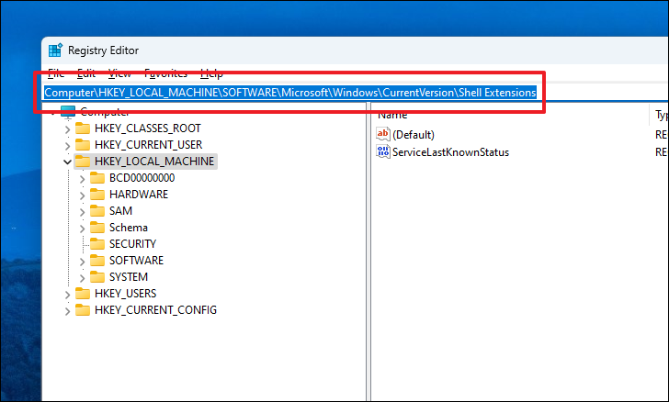The height and width of the screenshot is (402, 669).
Task: Expand the SOFTWARE key
Action: pos(83,262)
